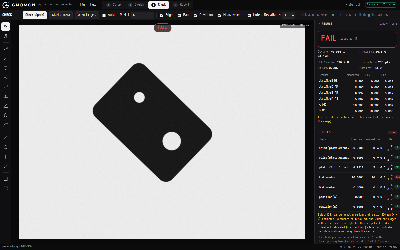Click the large hole in the plate image
The height and width of the screenshot is (250, 400).
pyautogui.click(x=172, y=141)
